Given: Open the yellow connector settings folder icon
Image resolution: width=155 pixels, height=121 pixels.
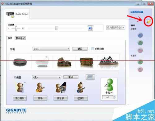Looking at the screenshot, I should tap(148, 21).
